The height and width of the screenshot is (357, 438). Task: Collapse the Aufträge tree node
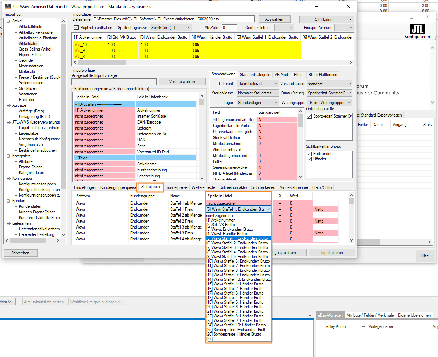pyautogui.click(x=8, y=105)
